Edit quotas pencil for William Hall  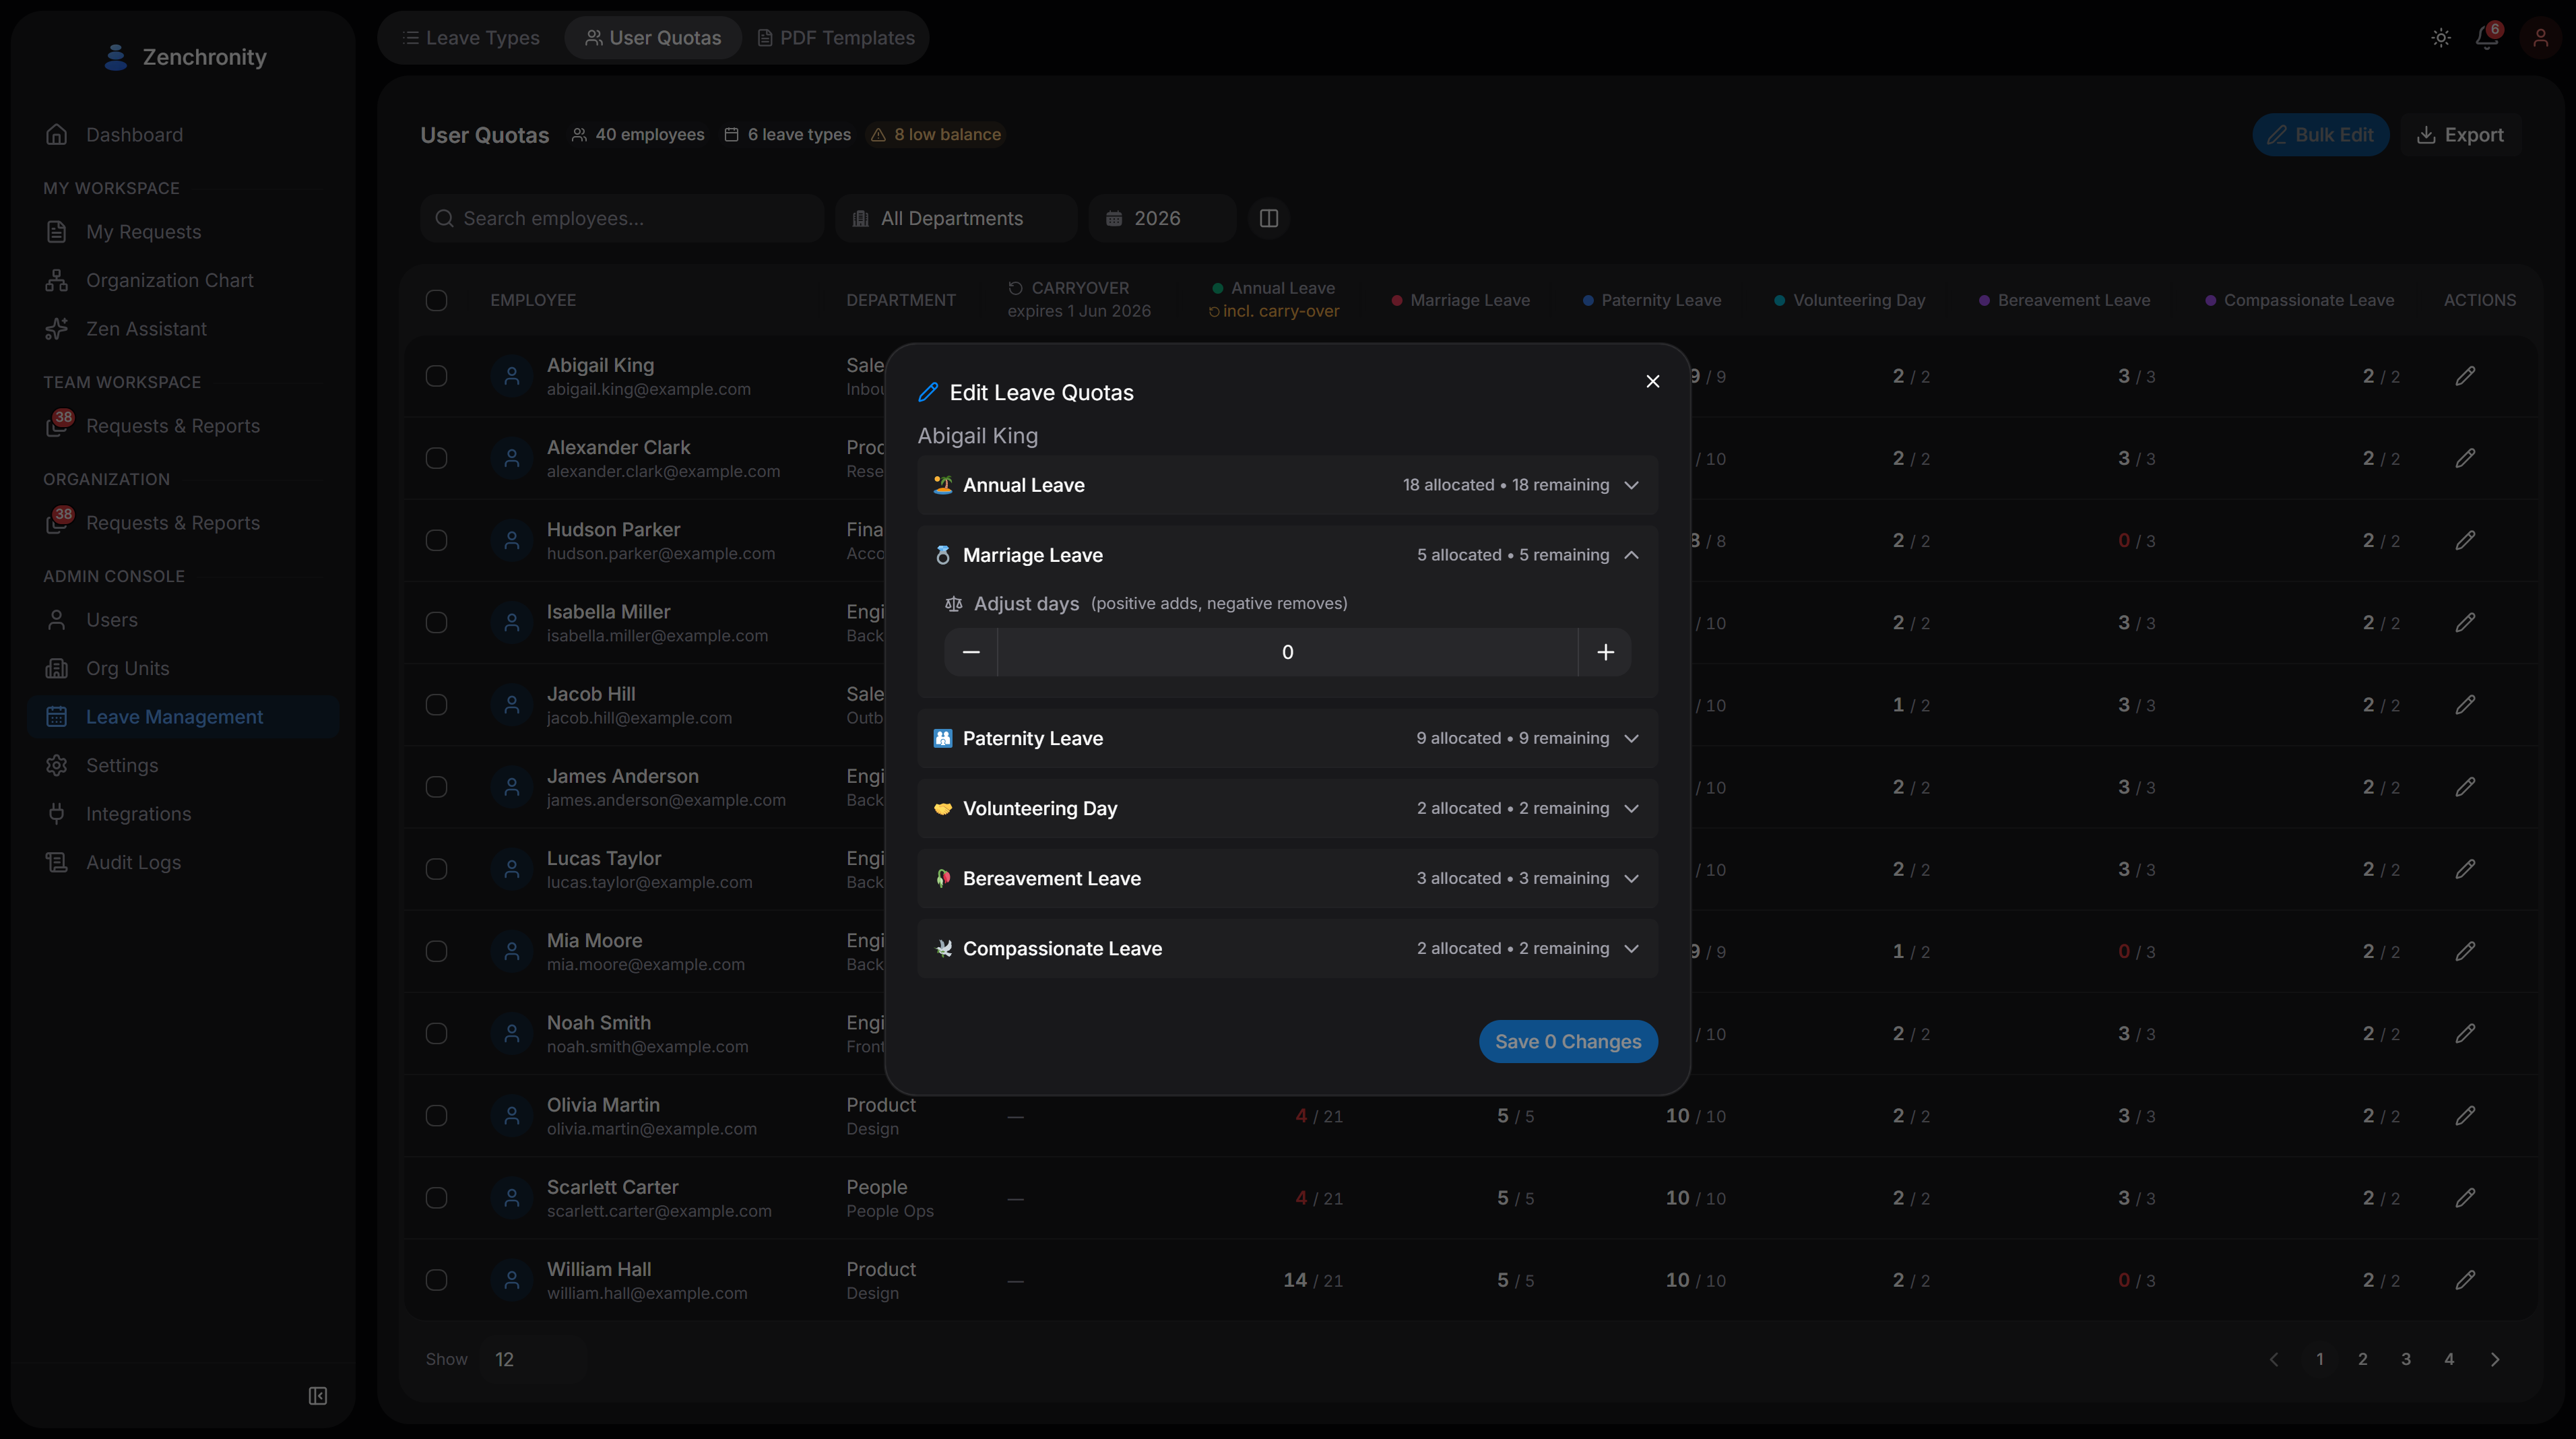tap(2465, 1279)
